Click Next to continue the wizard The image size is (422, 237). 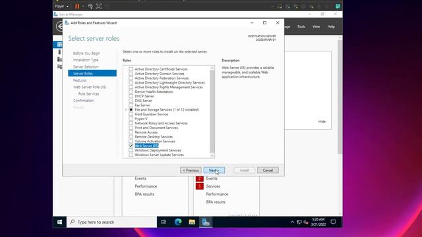coord(214,170)
